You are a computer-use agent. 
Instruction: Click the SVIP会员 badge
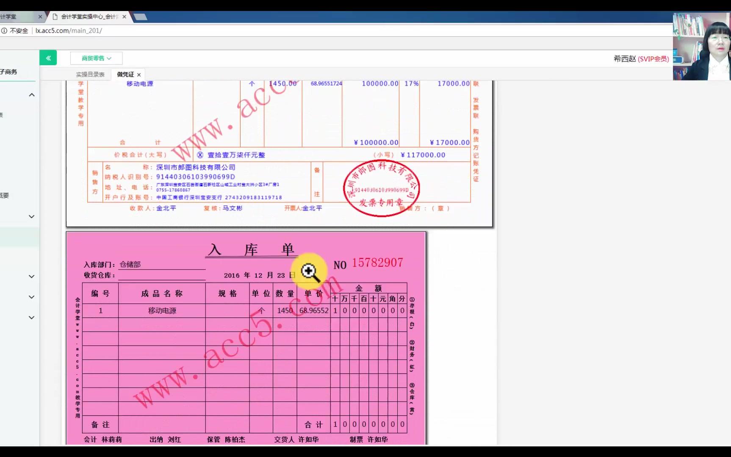click(653, 59)
